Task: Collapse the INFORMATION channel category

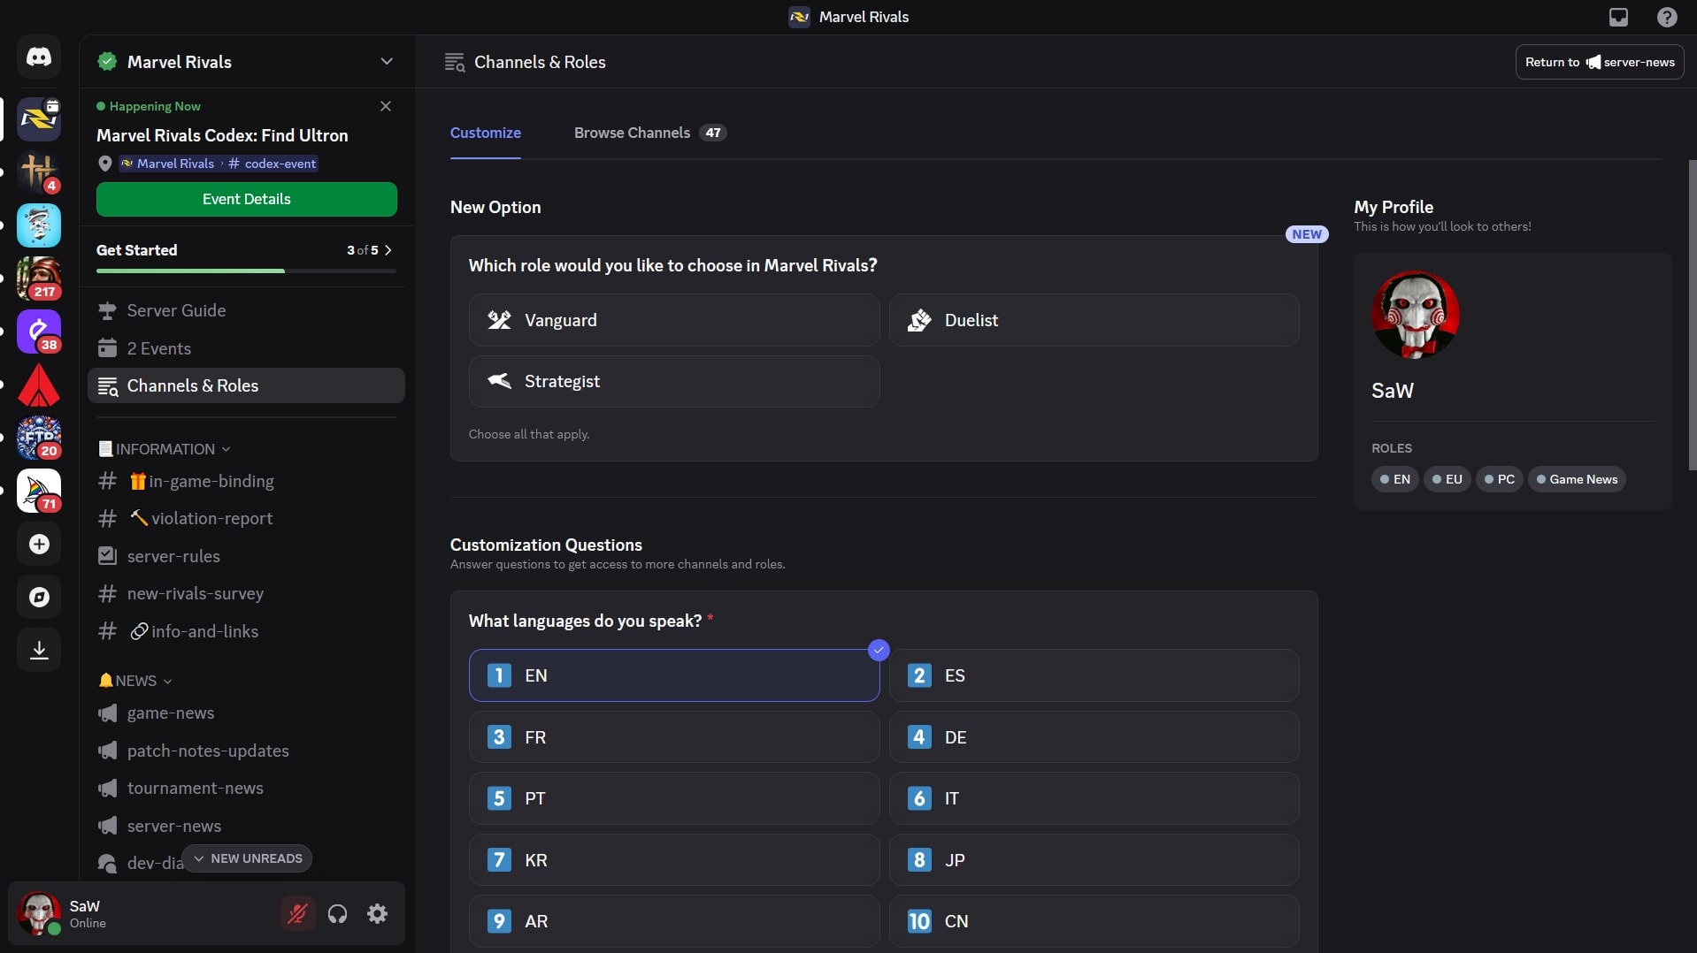Action: 164,449
